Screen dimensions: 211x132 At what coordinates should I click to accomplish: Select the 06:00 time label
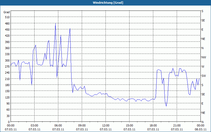click(58, 126)
